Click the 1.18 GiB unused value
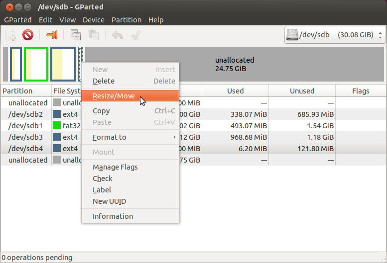387x263 pixels. click(x=320, y=137)
